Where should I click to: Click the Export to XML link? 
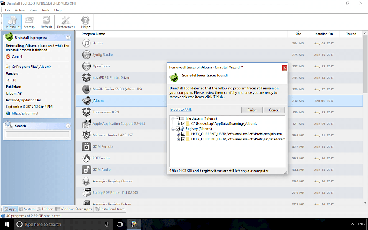coord(181,110)
